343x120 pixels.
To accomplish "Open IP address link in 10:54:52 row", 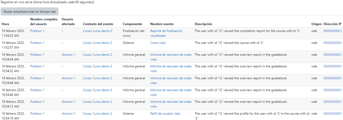I will pos(333,66).
